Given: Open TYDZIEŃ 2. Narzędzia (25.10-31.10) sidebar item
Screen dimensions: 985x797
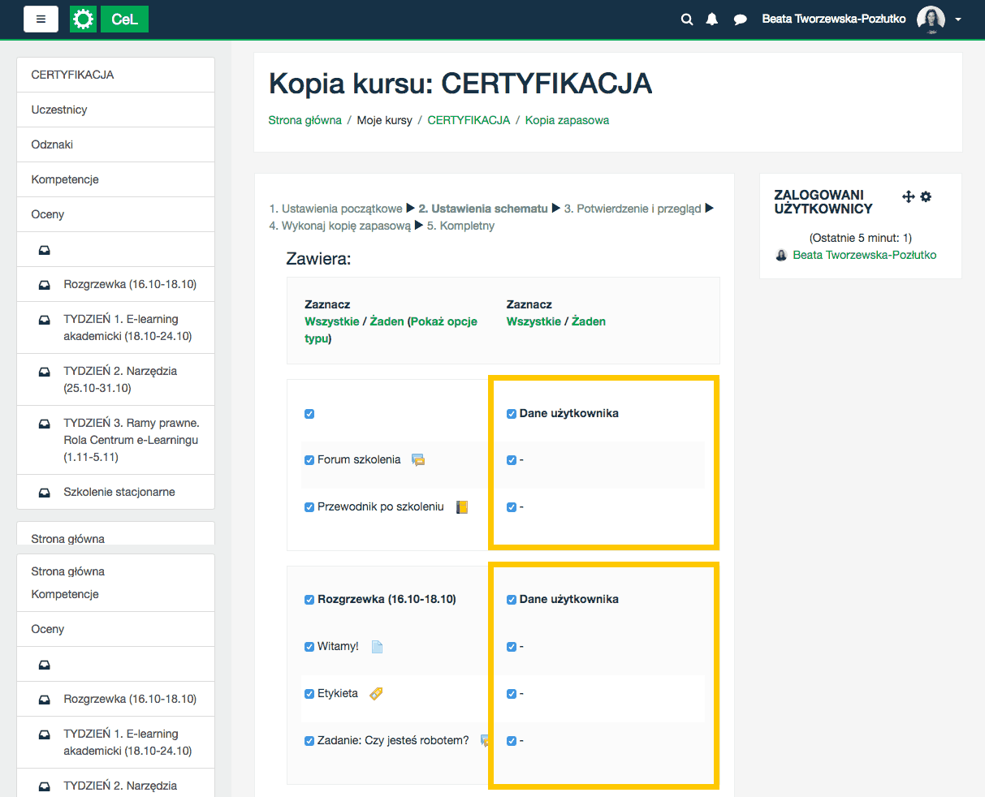Looking at the screenshot, I should point(115,379).
